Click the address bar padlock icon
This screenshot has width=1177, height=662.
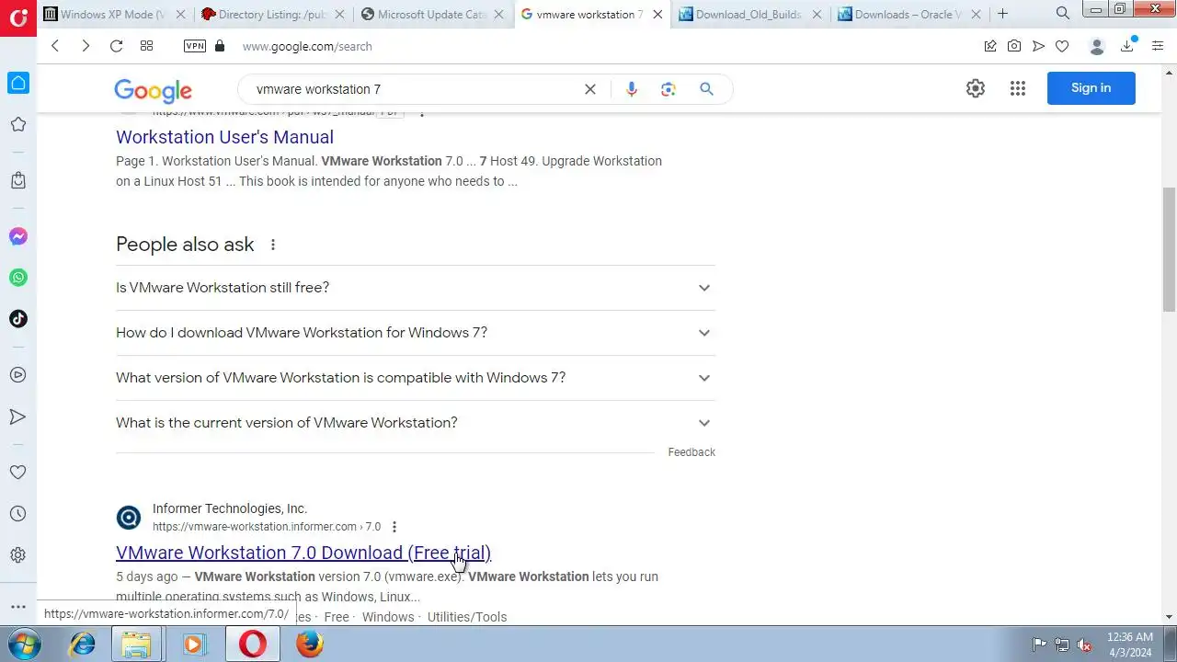pos(219,46)
